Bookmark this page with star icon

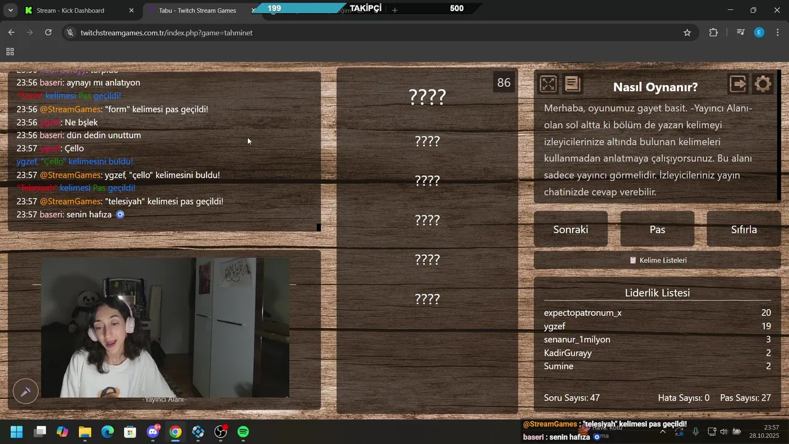click(687, 33)
